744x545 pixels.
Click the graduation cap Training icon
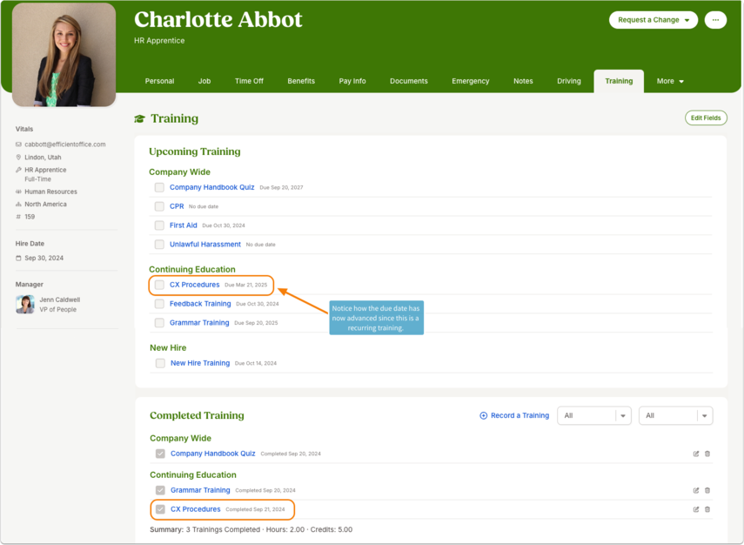[139, 118]
